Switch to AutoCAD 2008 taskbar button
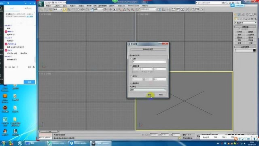Image resolution: width=259 pixels, height=146 pixels. coord(57,143)
